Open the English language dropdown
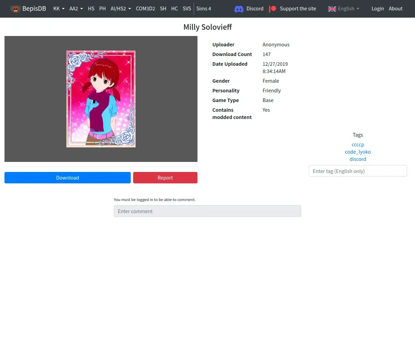The height and width of the screenshot is (346, 415). pyautogui.click(x=344, y=9)
